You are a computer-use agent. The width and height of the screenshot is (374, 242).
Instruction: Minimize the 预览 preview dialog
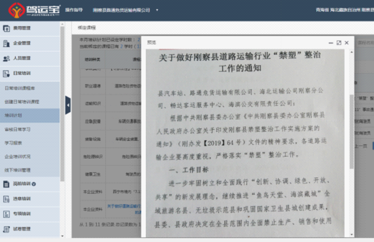[331, 43]
